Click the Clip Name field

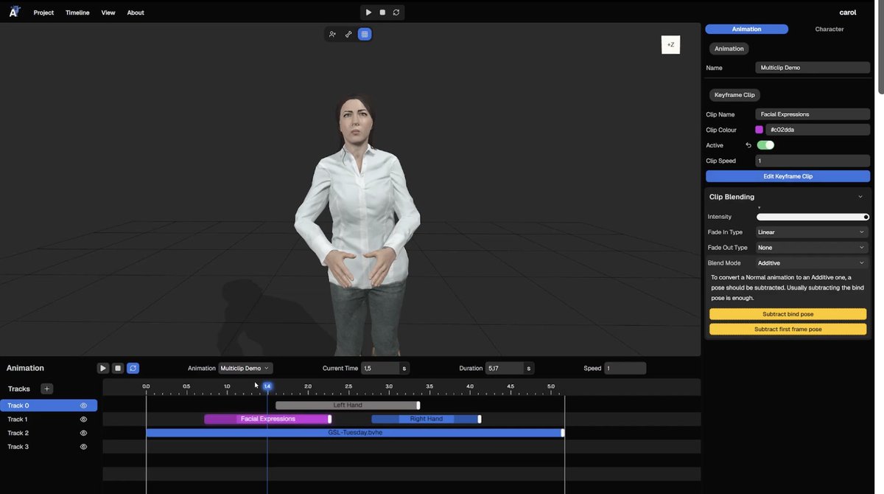coord(813,114)
